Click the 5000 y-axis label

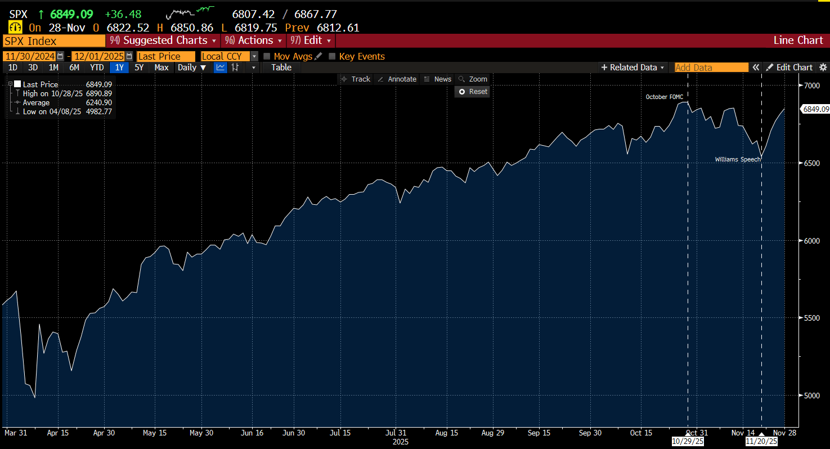pos(811,396)
